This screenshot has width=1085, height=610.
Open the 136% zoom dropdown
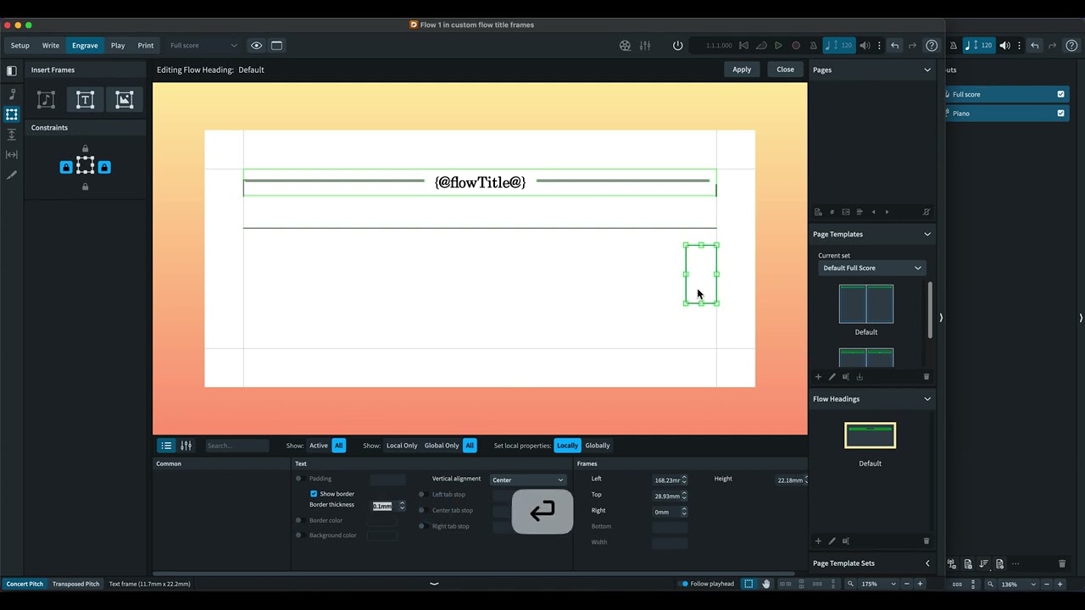[x=1017, y=584]
